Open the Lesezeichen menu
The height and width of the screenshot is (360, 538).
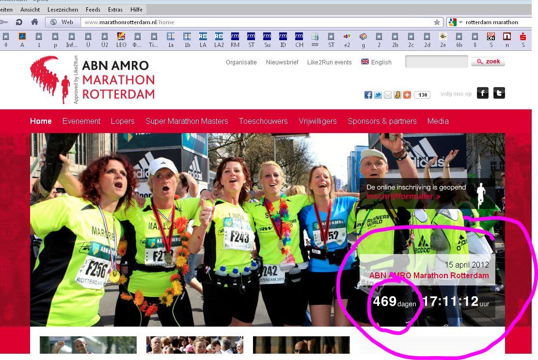click(x=63, y=10)
